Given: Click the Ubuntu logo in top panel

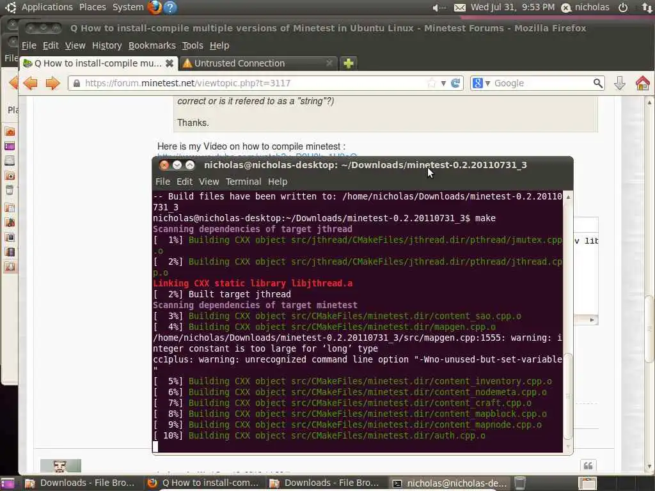Looking at the screenshot, I should [10, 7].
